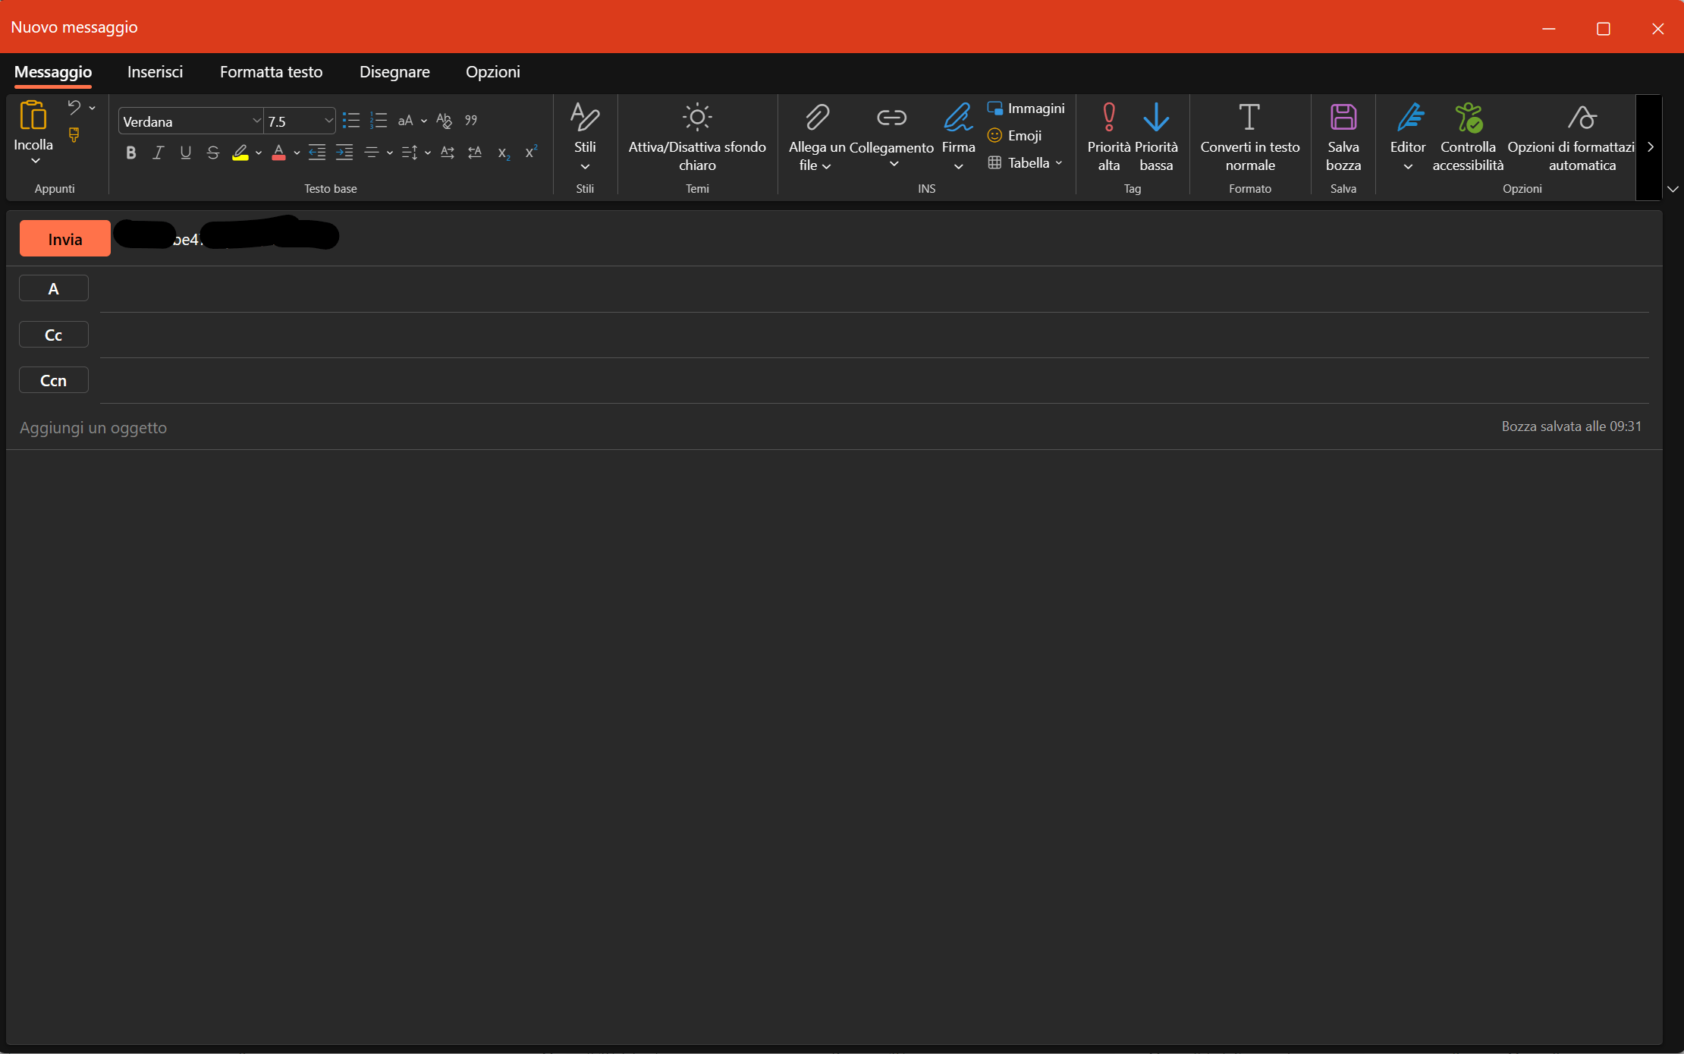Click the Invia send button
The image size is (1684, 1054).
(x=65, y=239)
